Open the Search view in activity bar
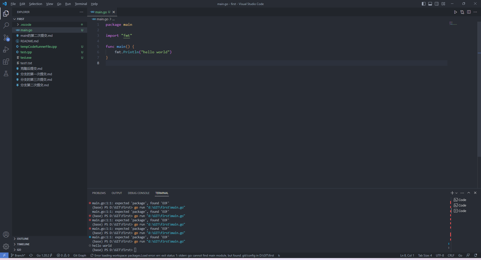481x260 pixels. [x=6, y=25]
